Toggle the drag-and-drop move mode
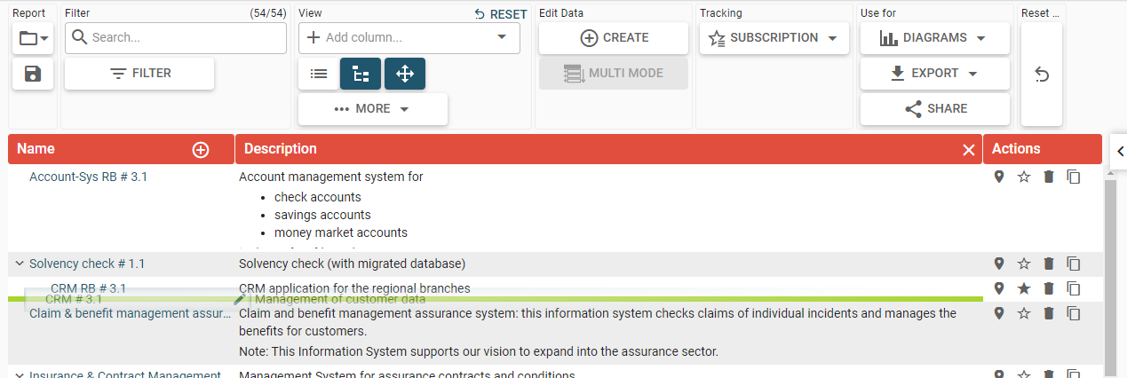 [405, 75]
